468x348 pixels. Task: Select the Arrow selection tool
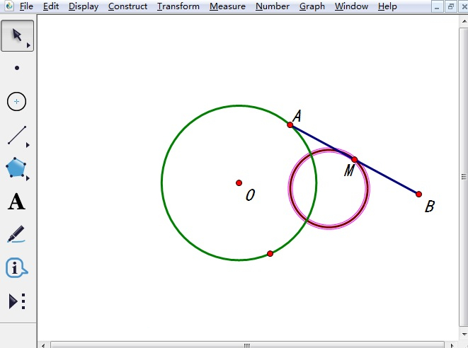[17, 36]
